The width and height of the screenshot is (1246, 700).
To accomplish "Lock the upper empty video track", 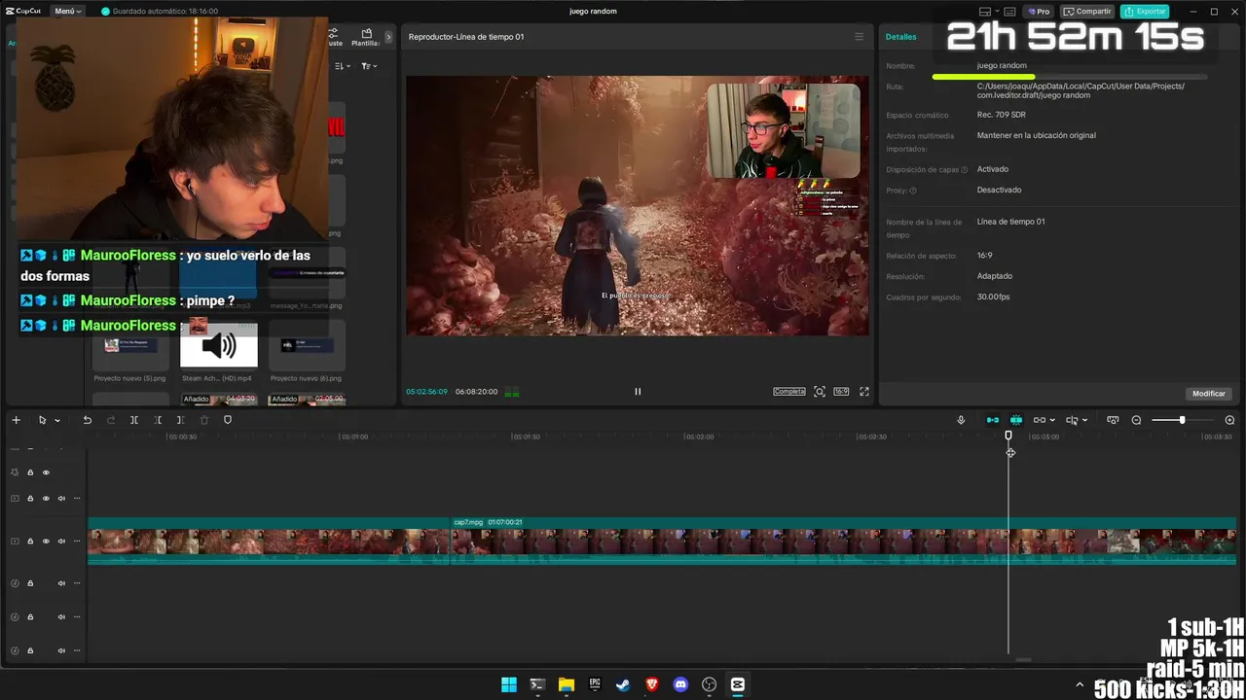I will pyautogui.click(x=30, y=499).
